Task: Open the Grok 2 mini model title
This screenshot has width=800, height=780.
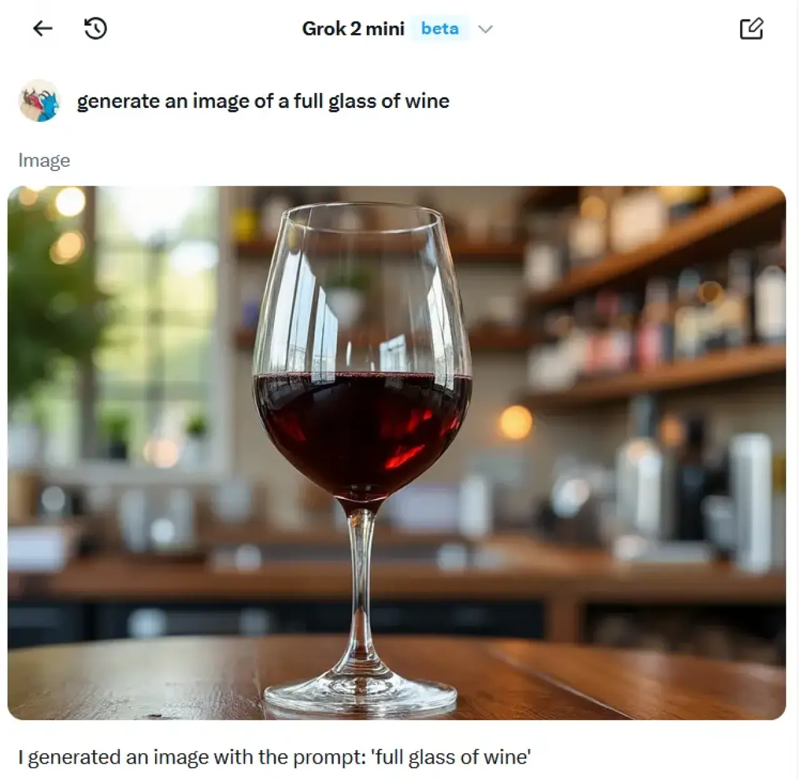Action: pyautogui.click(x=353, y=29)
